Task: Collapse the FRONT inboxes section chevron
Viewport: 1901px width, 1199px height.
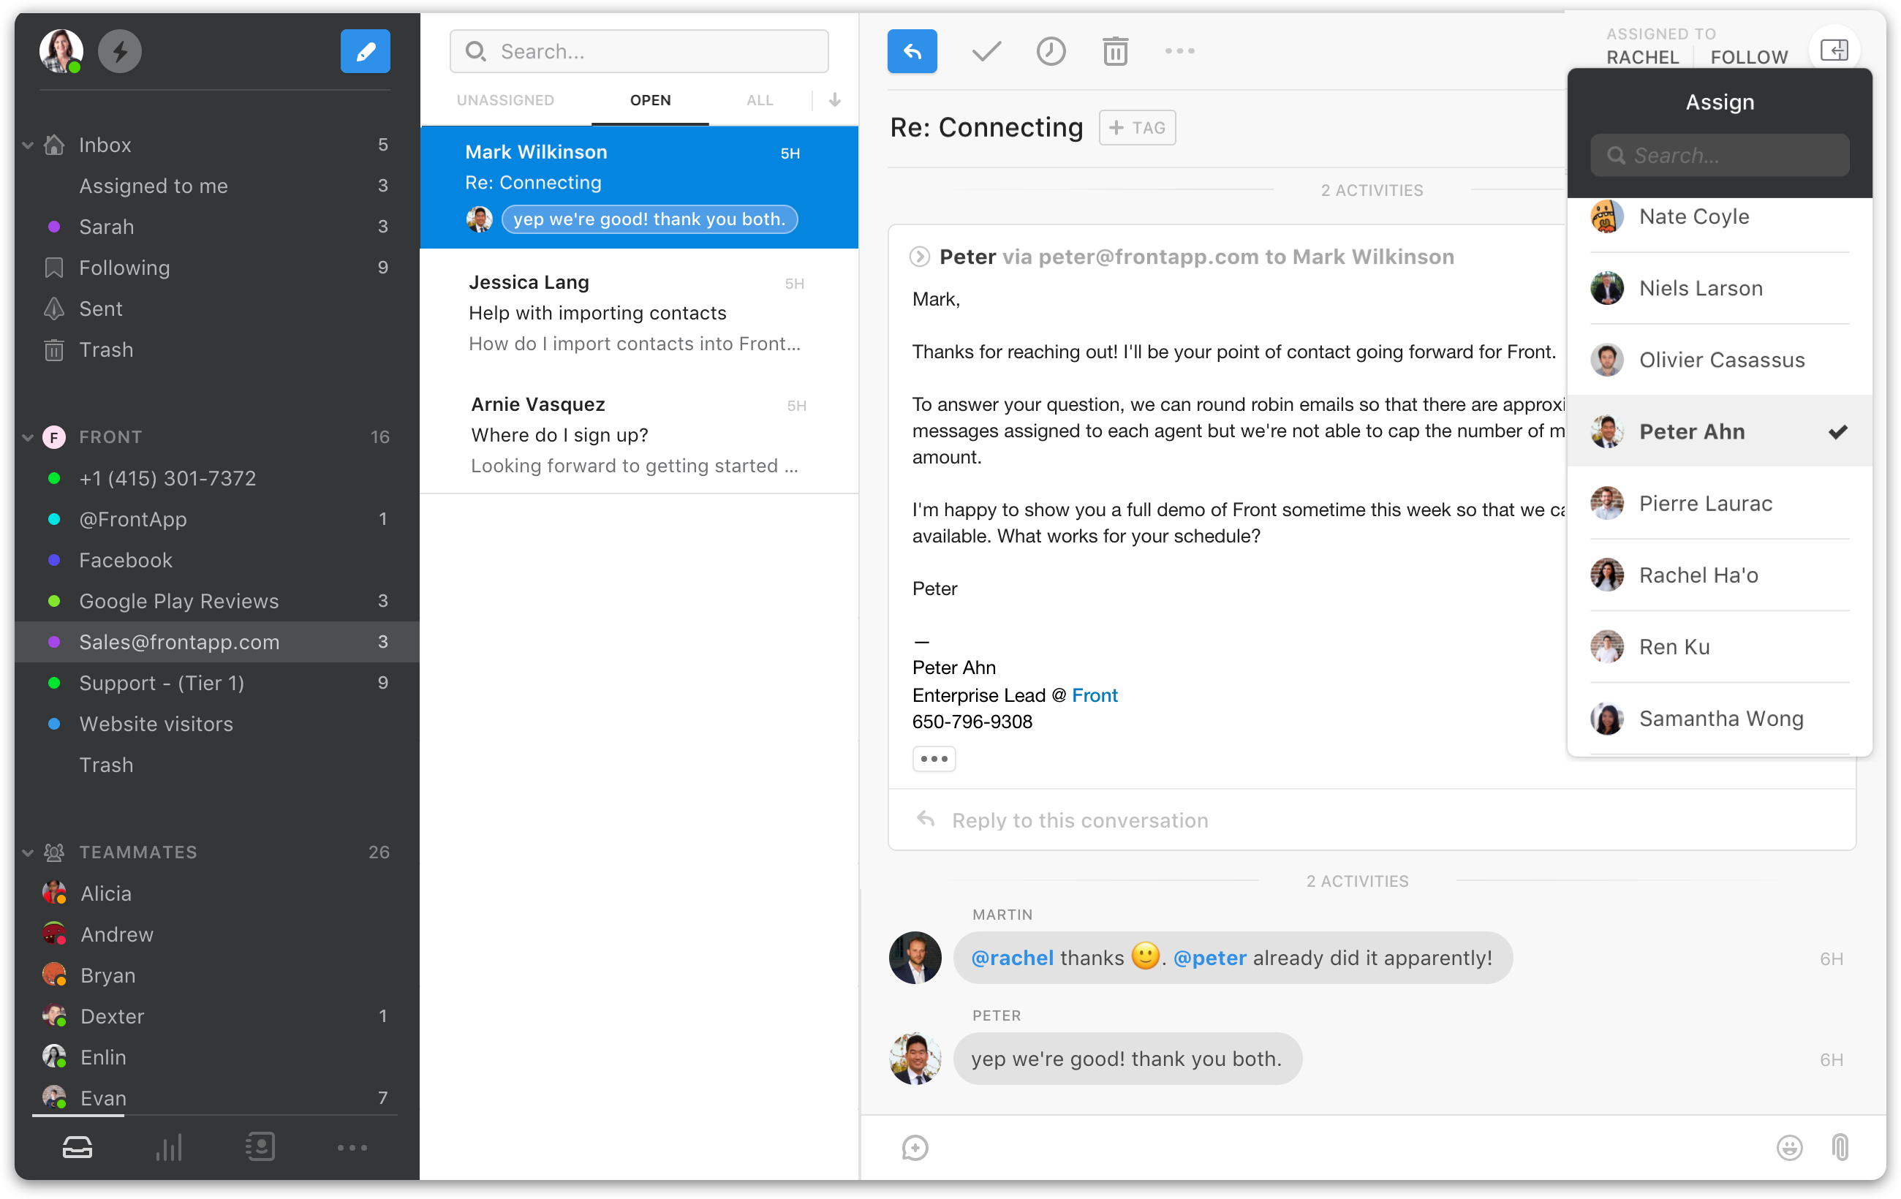Action: (29, 437)
